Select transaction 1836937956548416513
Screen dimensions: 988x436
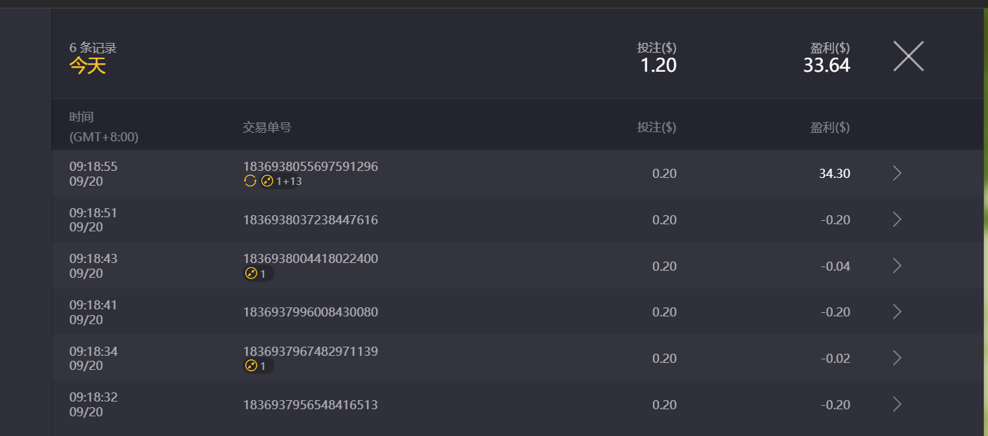(x=310, y=405)
